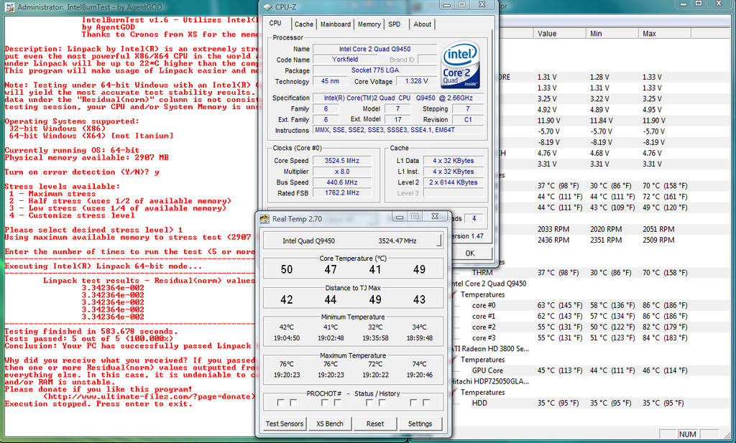
Task: Click the 4.92 V voltage value in HWMonitor
Action: click(547, 110)
